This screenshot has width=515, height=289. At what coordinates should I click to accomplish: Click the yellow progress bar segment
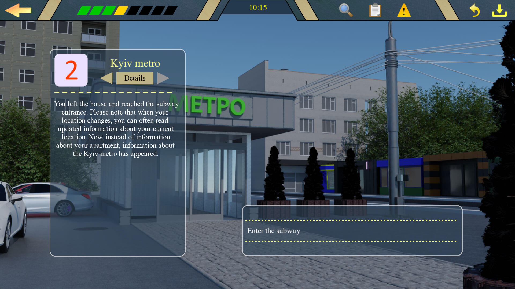(x=121, y=11)
